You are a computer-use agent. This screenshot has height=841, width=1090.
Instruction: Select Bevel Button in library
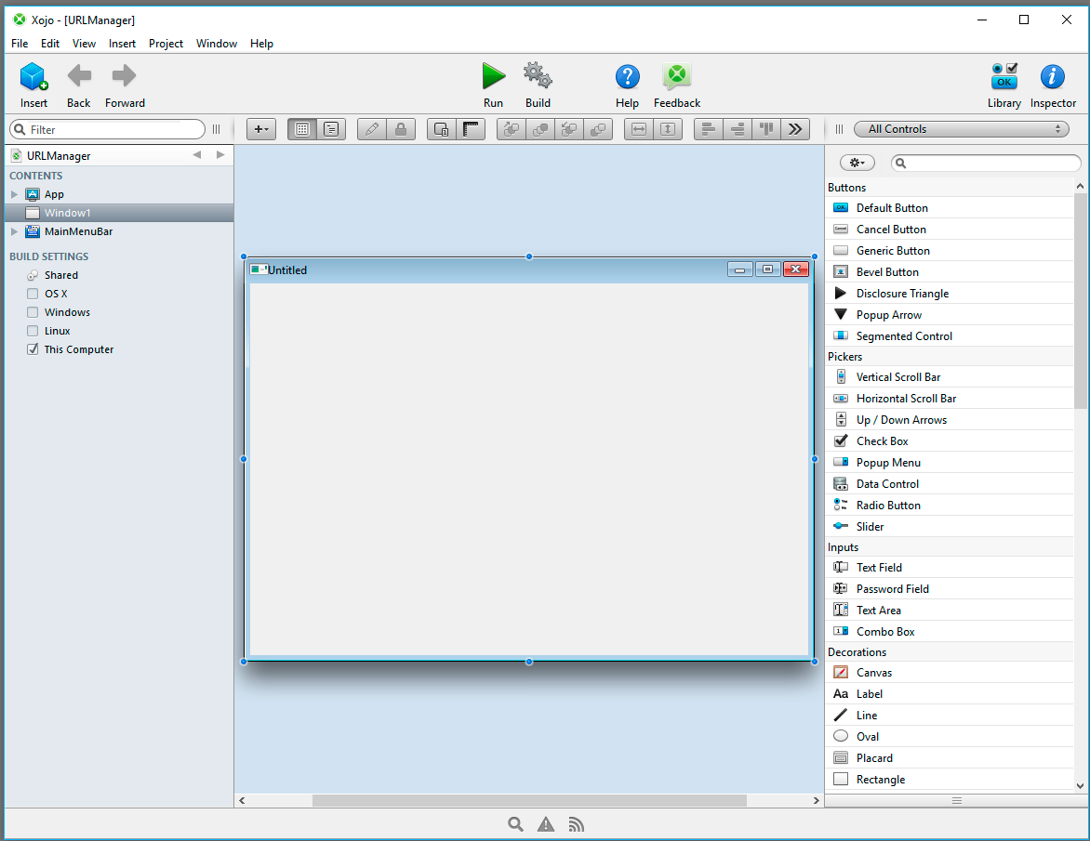[x=950, y=272]
